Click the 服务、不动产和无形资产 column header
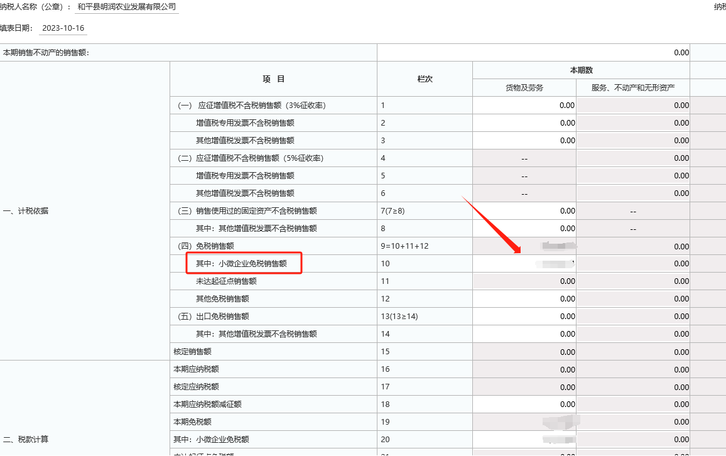The height and width of the screenshot is (456, 726). coord(632,87)
